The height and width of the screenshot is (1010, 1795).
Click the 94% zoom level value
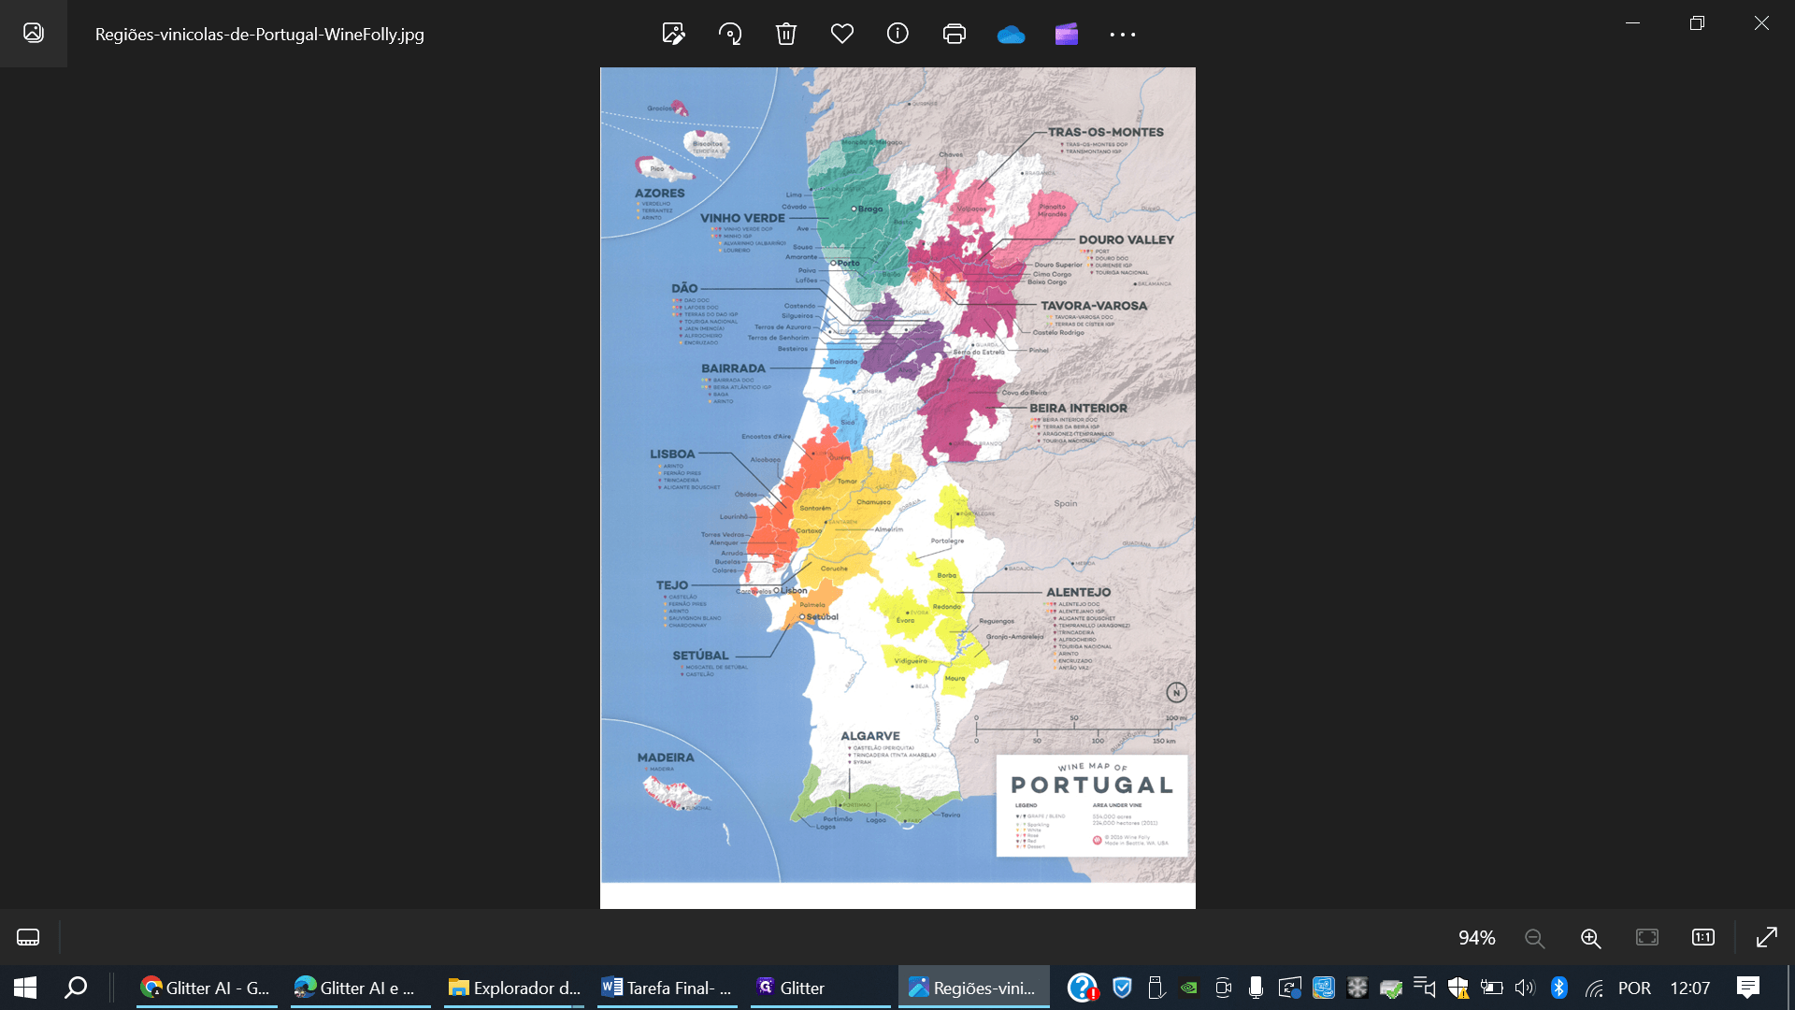click(x=1477, y=937)
